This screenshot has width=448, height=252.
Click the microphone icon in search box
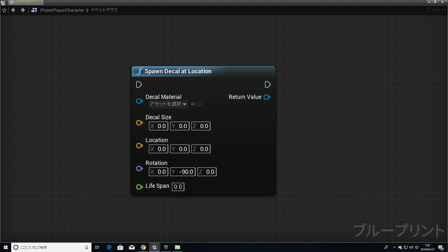click(x=87, y=247)
